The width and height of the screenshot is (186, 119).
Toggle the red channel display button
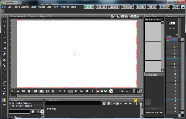click(x=99, y=91)
